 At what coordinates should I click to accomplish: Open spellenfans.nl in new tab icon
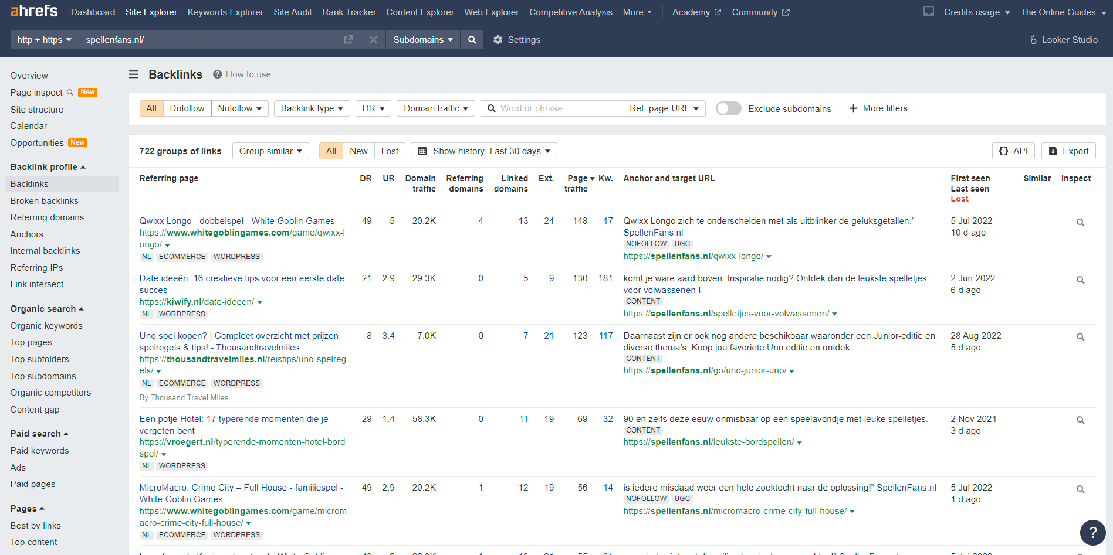349,40
